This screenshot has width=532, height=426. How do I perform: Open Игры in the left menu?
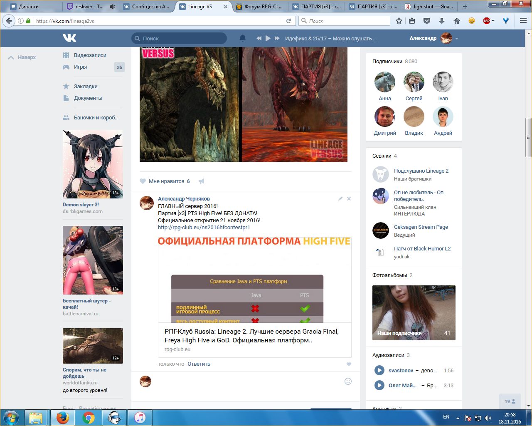coord(81,67)
